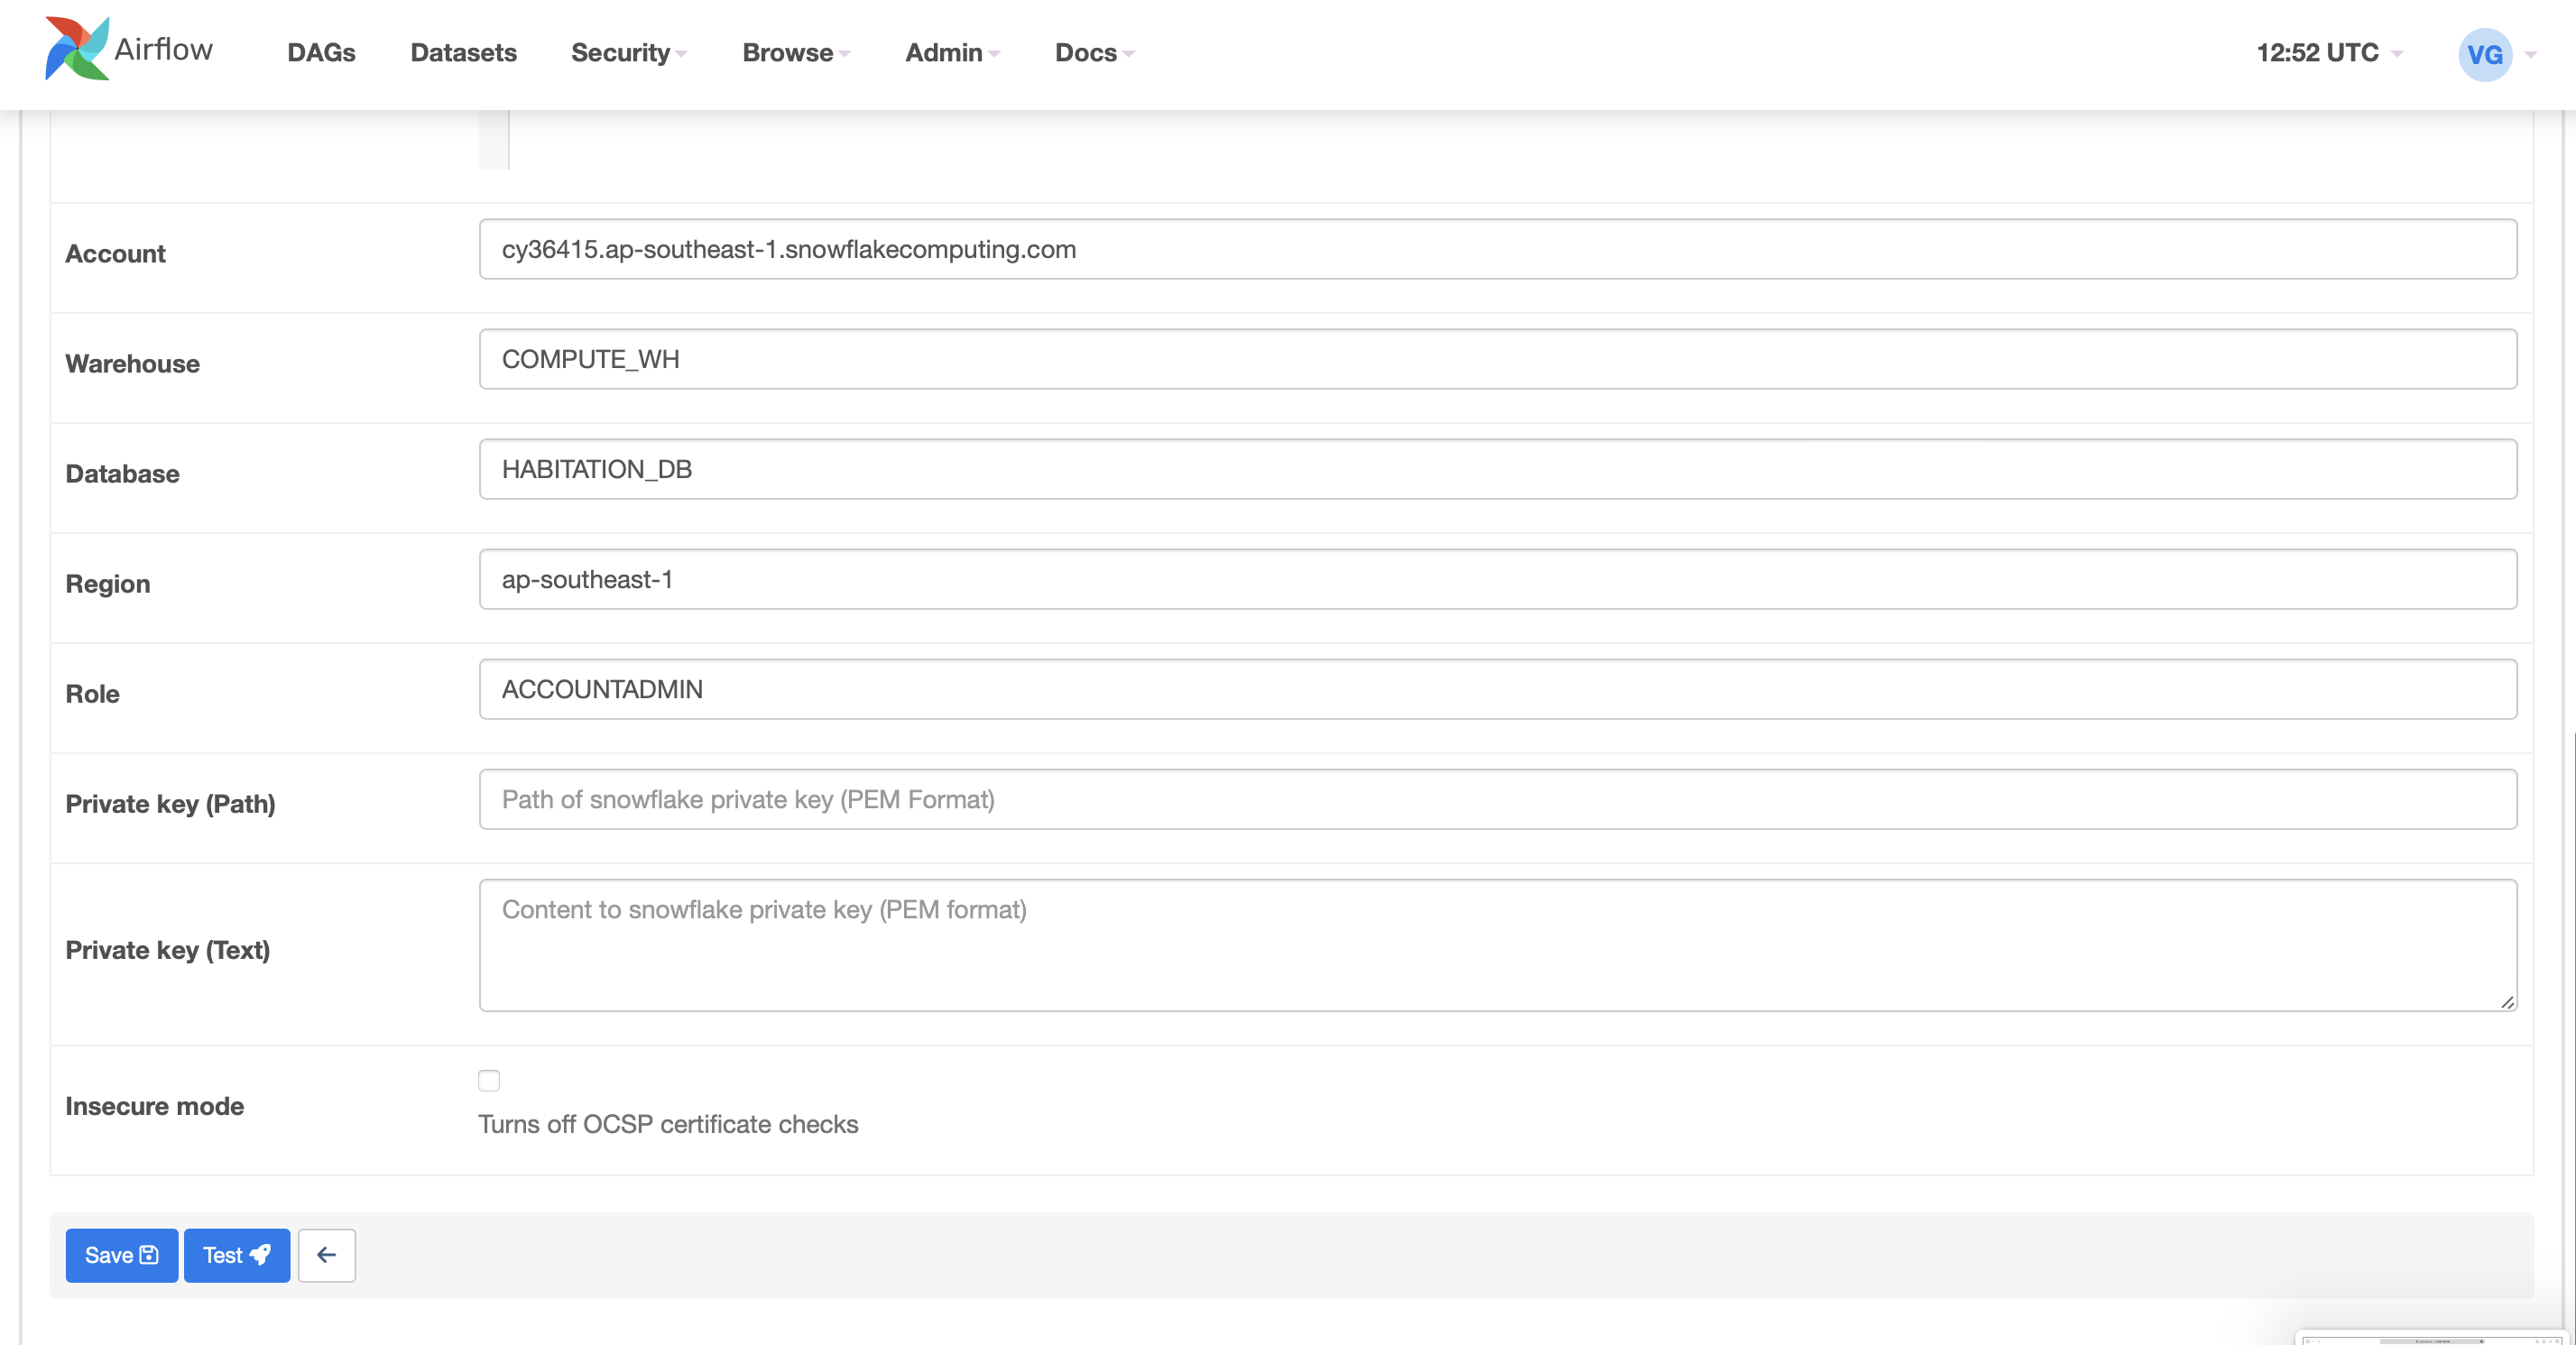Viewport: 2576px width, 1345px height.
Task: Click the Save button
Action: coord(121,1255)
